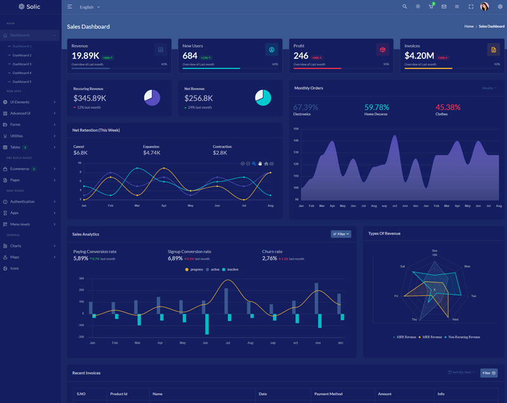Reset chart zoom with home icon
The width and height of the screenshot is (507, 403).
coord(266,163)
